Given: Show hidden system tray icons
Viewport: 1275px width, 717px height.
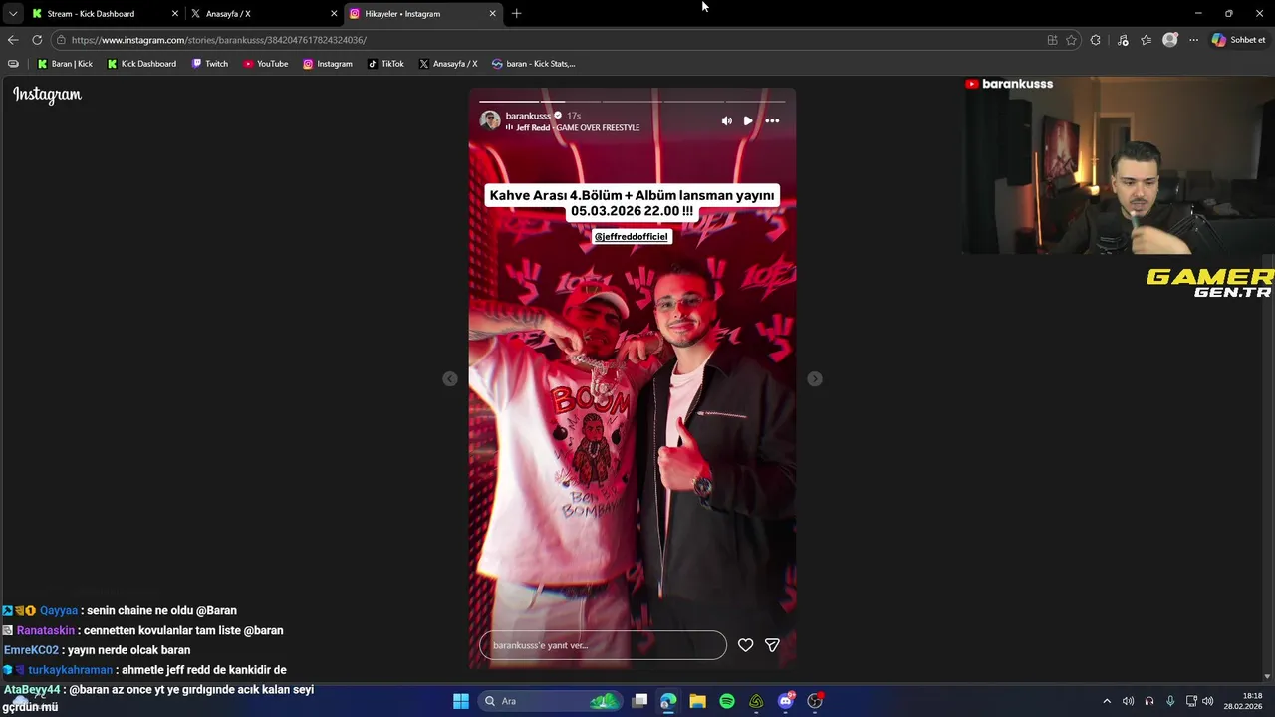Looking at the screenshot, I should 1106,701.
